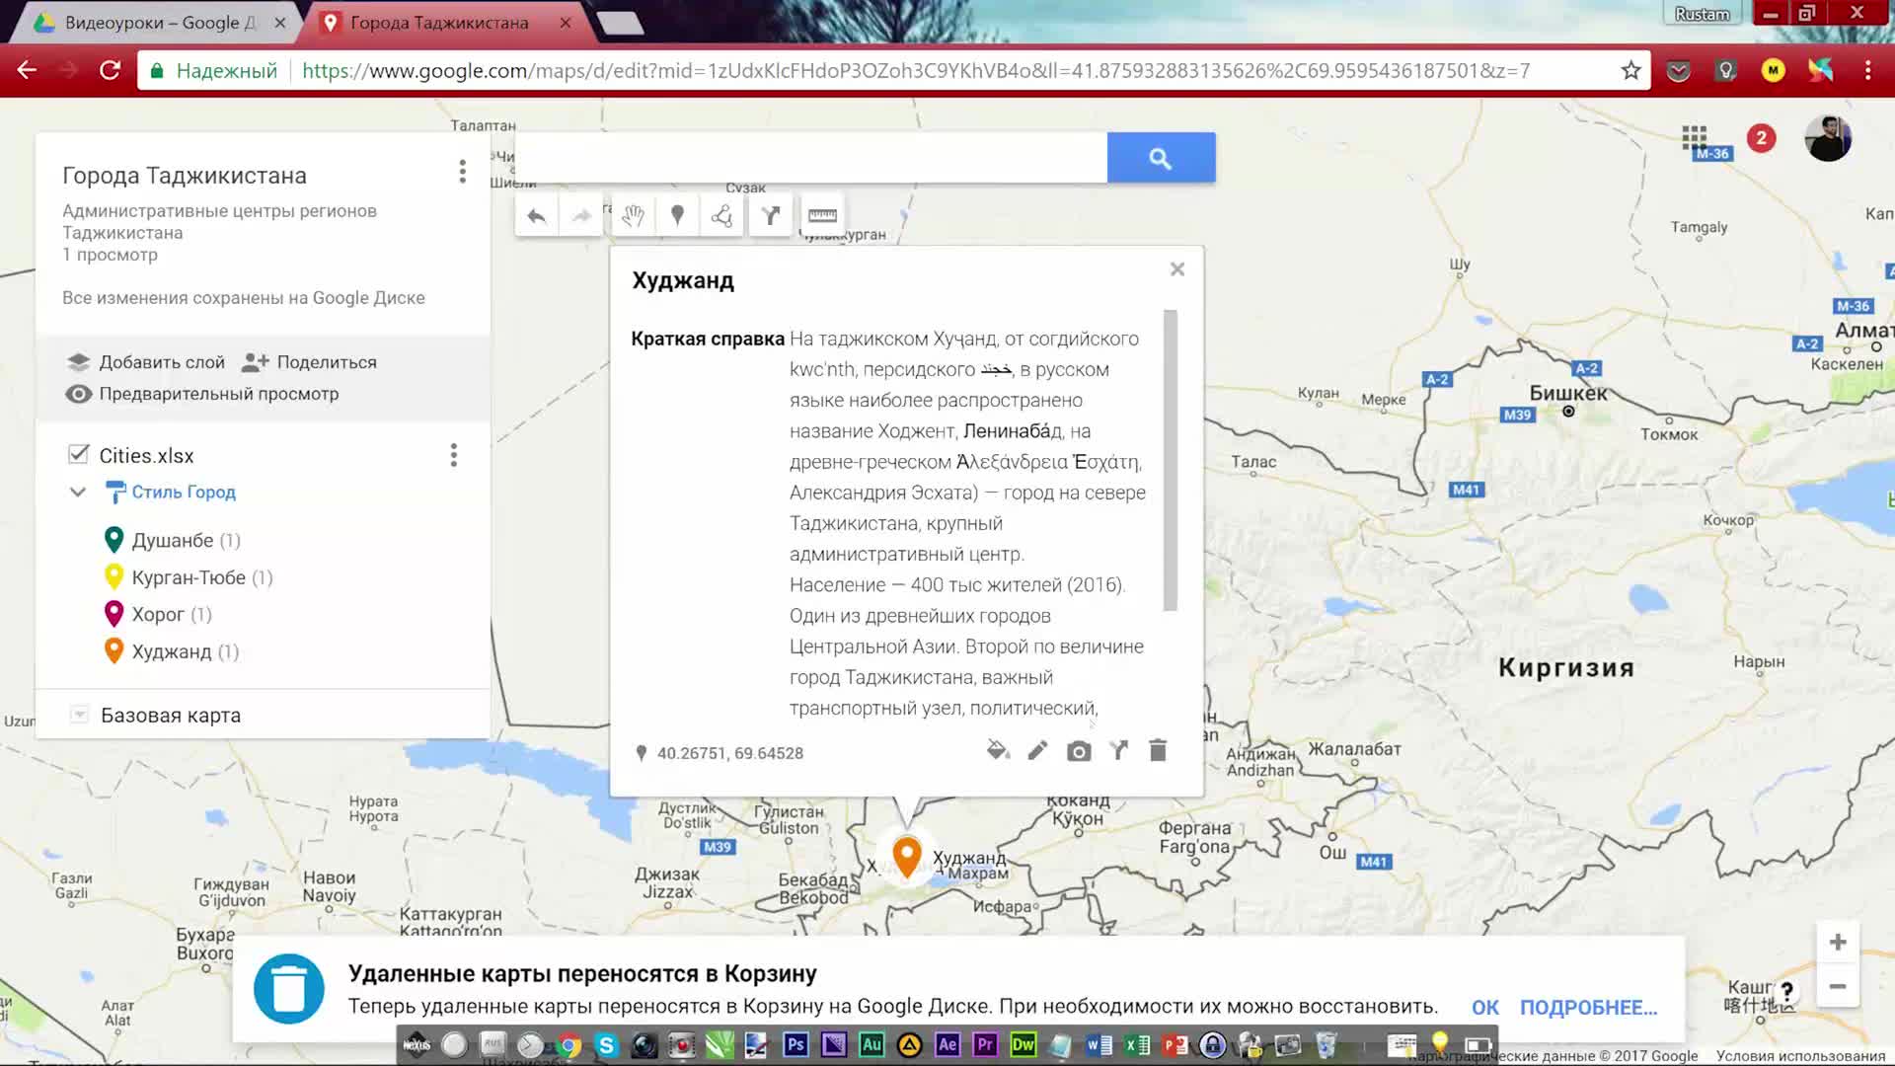Viewport: 1895px width, 1066px height.
Task: Get directions to Худжанд marker
Action: [x=1118, y=751]
